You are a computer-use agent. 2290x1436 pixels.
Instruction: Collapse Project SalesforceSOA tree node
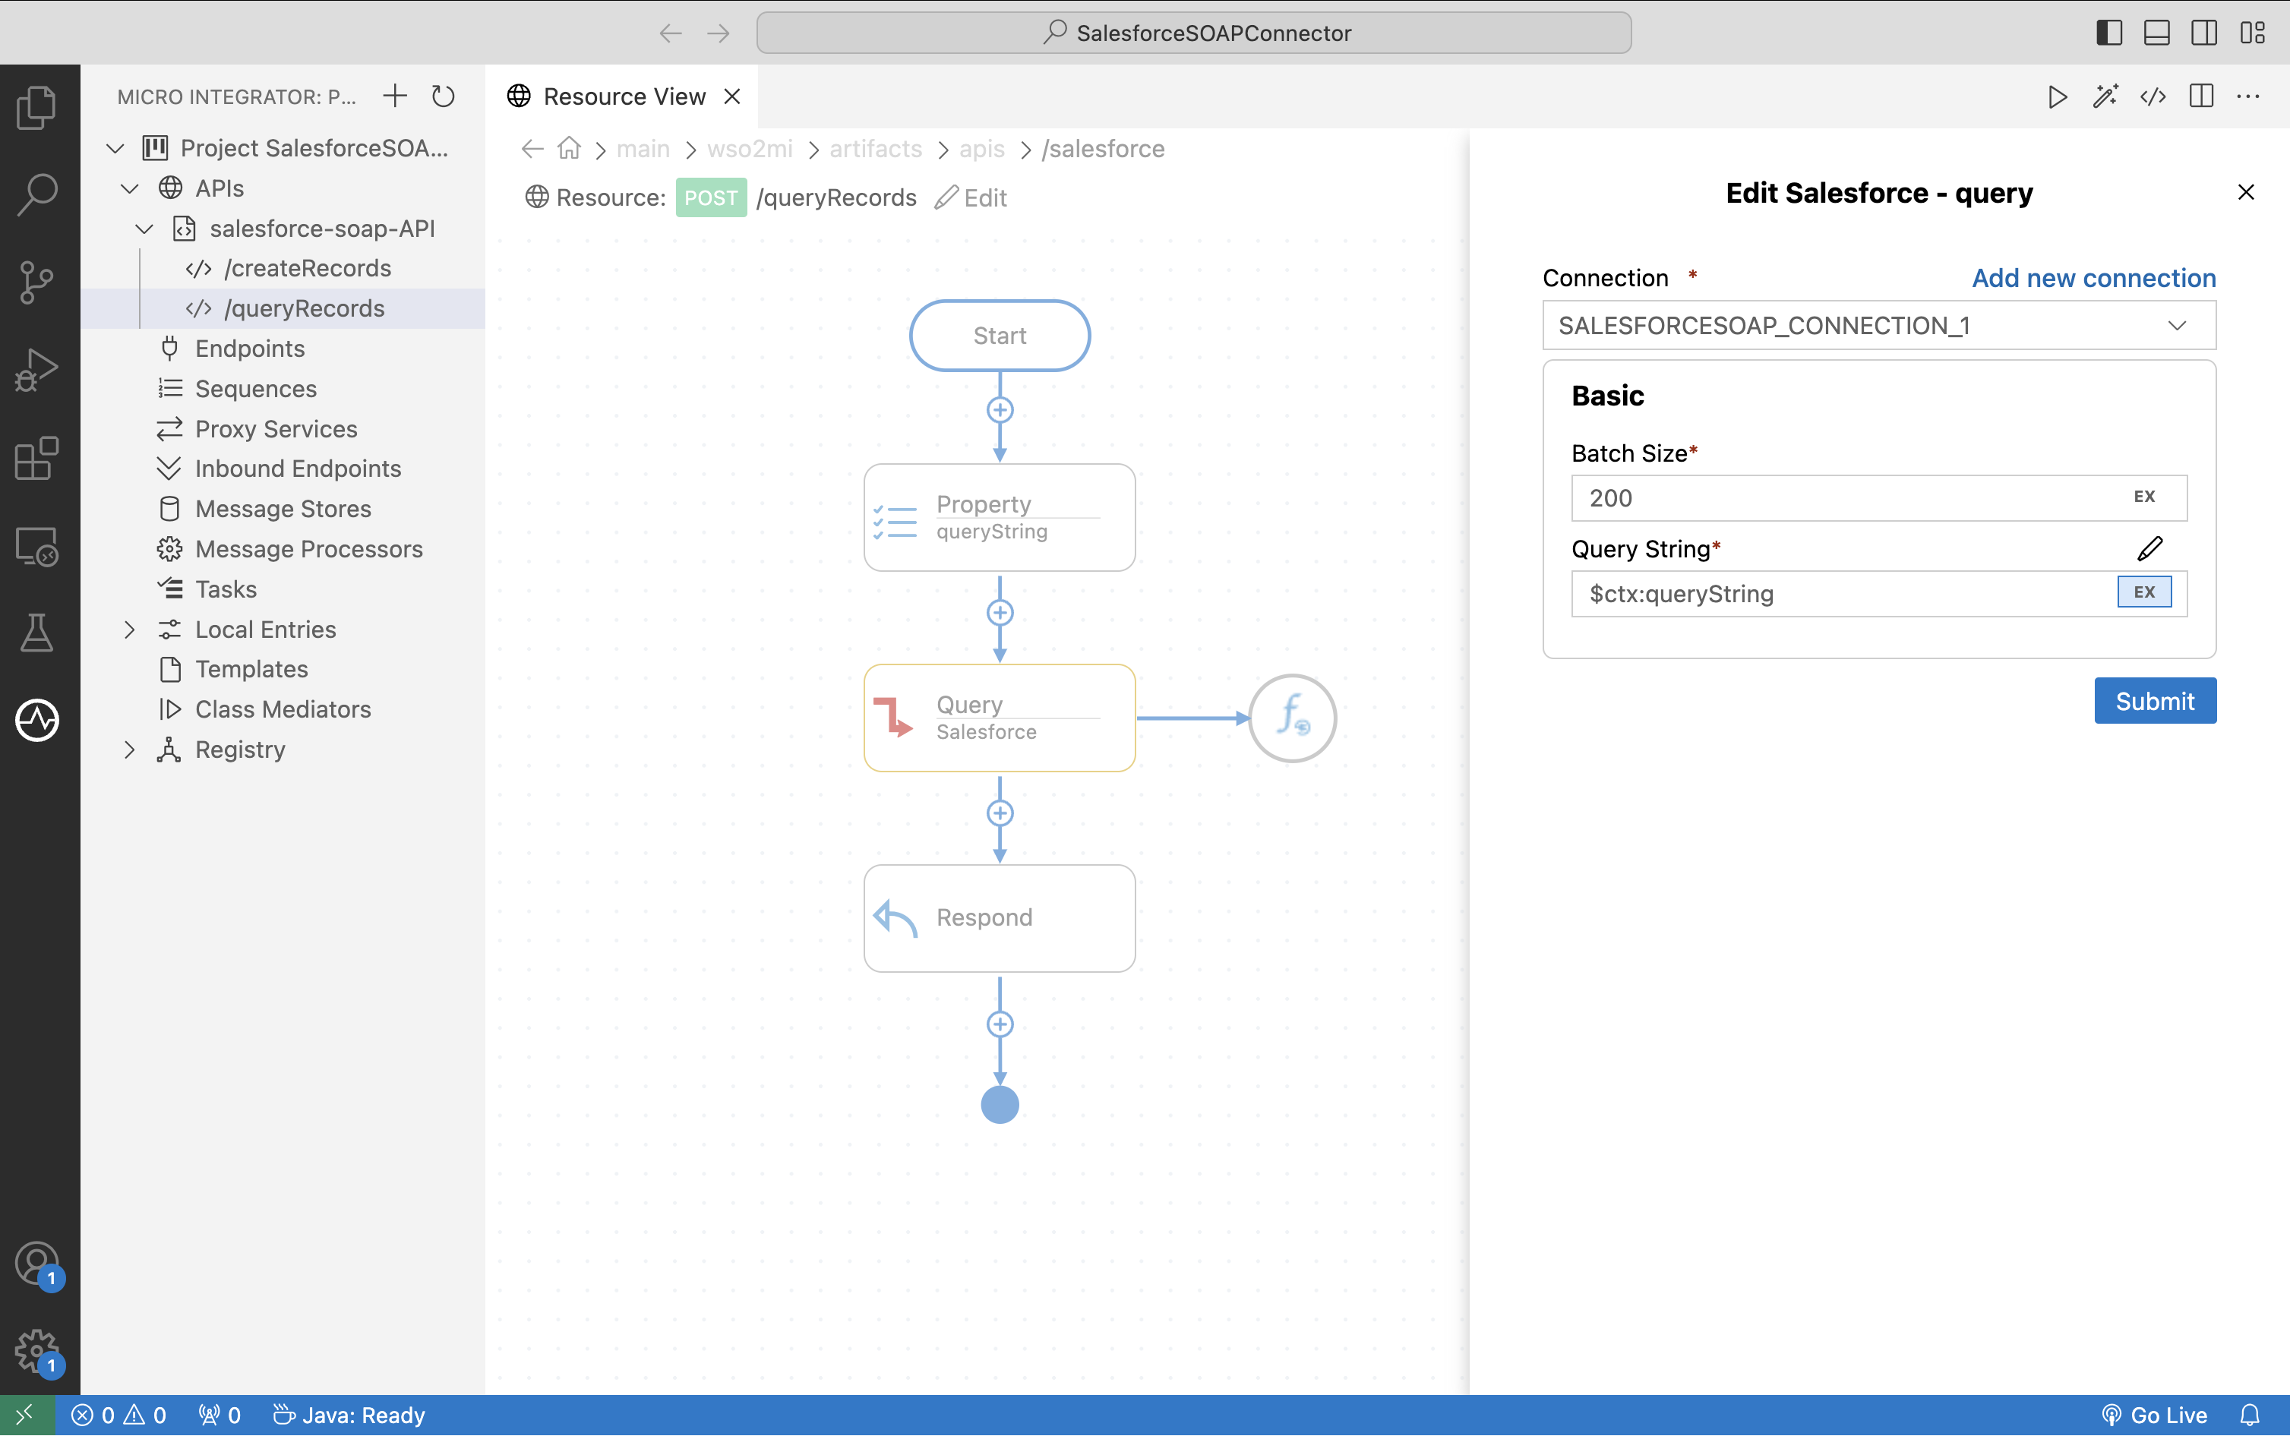[116, 148]
